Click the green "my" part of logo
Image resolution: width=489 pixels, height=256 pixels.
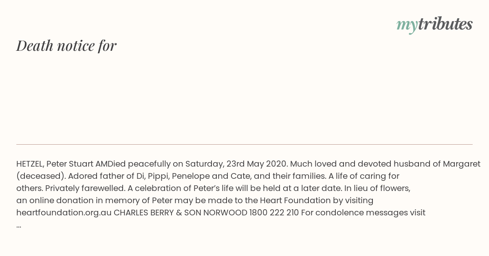point(407,26)
